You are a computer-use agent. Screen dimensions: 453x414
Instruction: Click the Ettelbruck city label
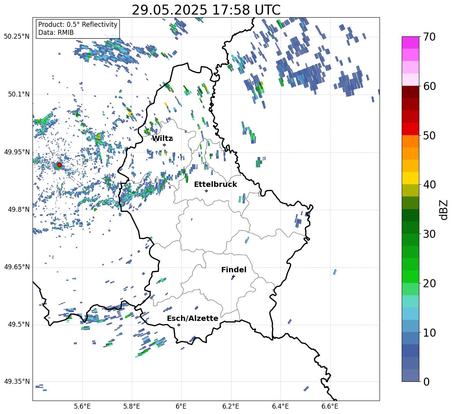pos(215,185)
